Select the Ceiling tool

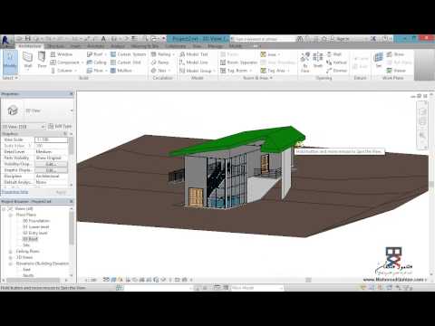[97, 62]
